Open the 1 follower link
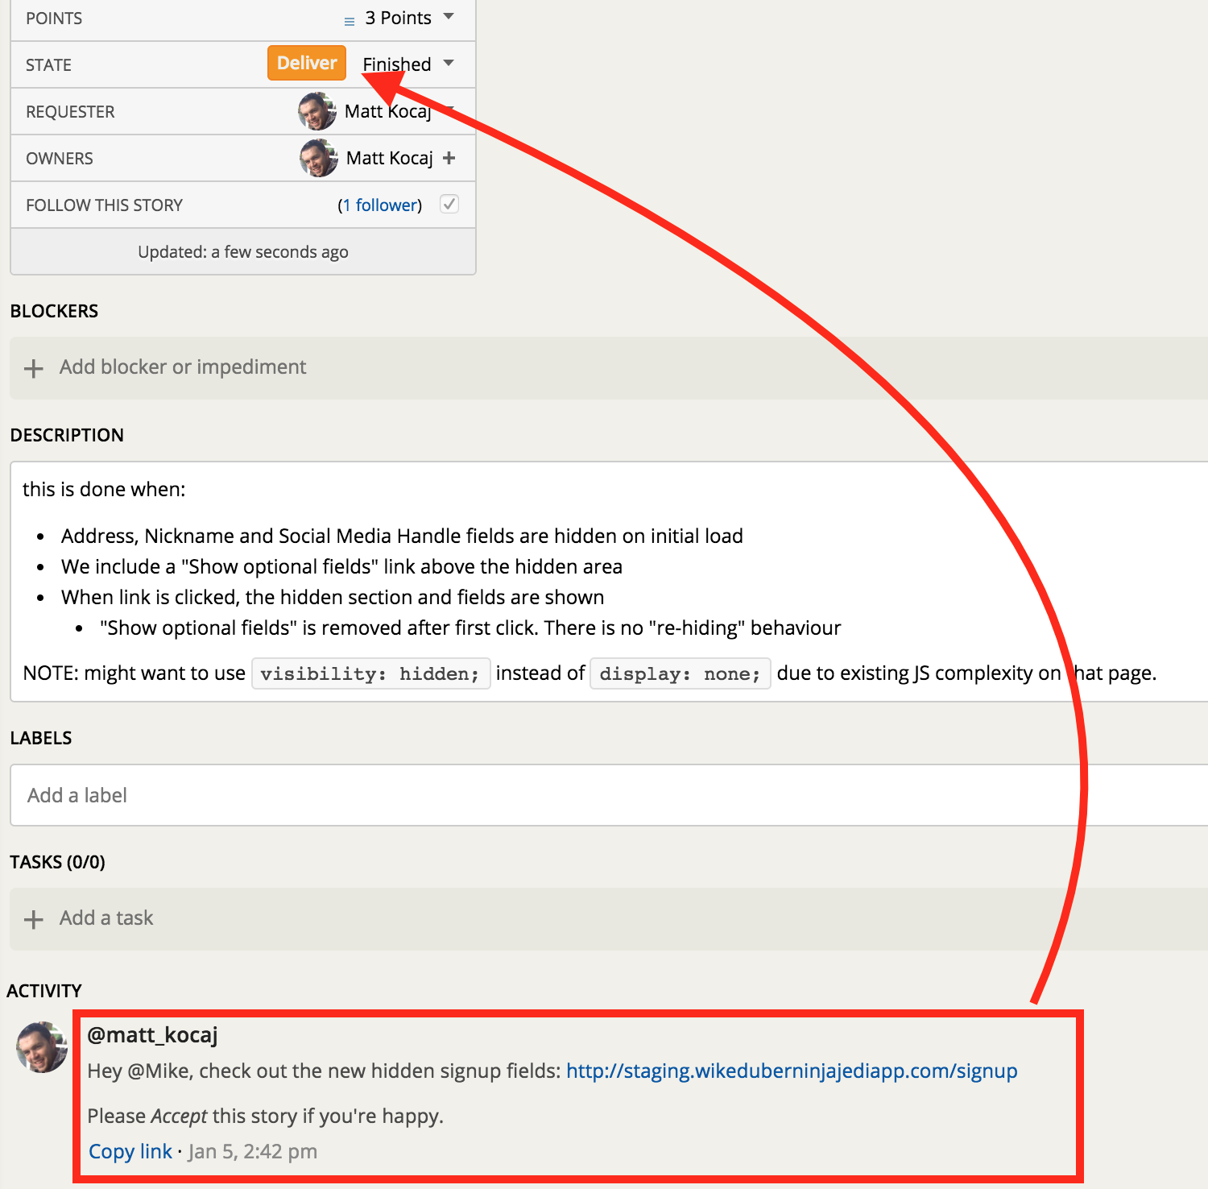The width and height of the screenshot is (1208, 1189). (x=379, y=205)
